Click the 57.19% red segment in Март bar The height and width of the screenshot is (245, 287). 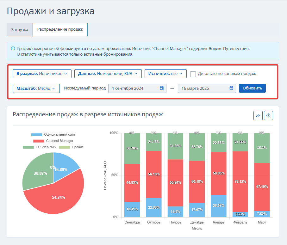tap(262, 187)
